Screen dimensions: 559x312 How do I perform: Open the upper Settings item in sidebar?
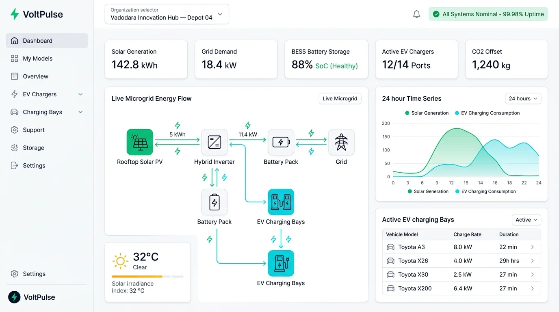tap(47, 165)
